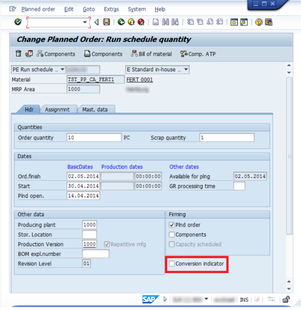
Task: Open the Edit menu
Action: click(x=69, y=9)
